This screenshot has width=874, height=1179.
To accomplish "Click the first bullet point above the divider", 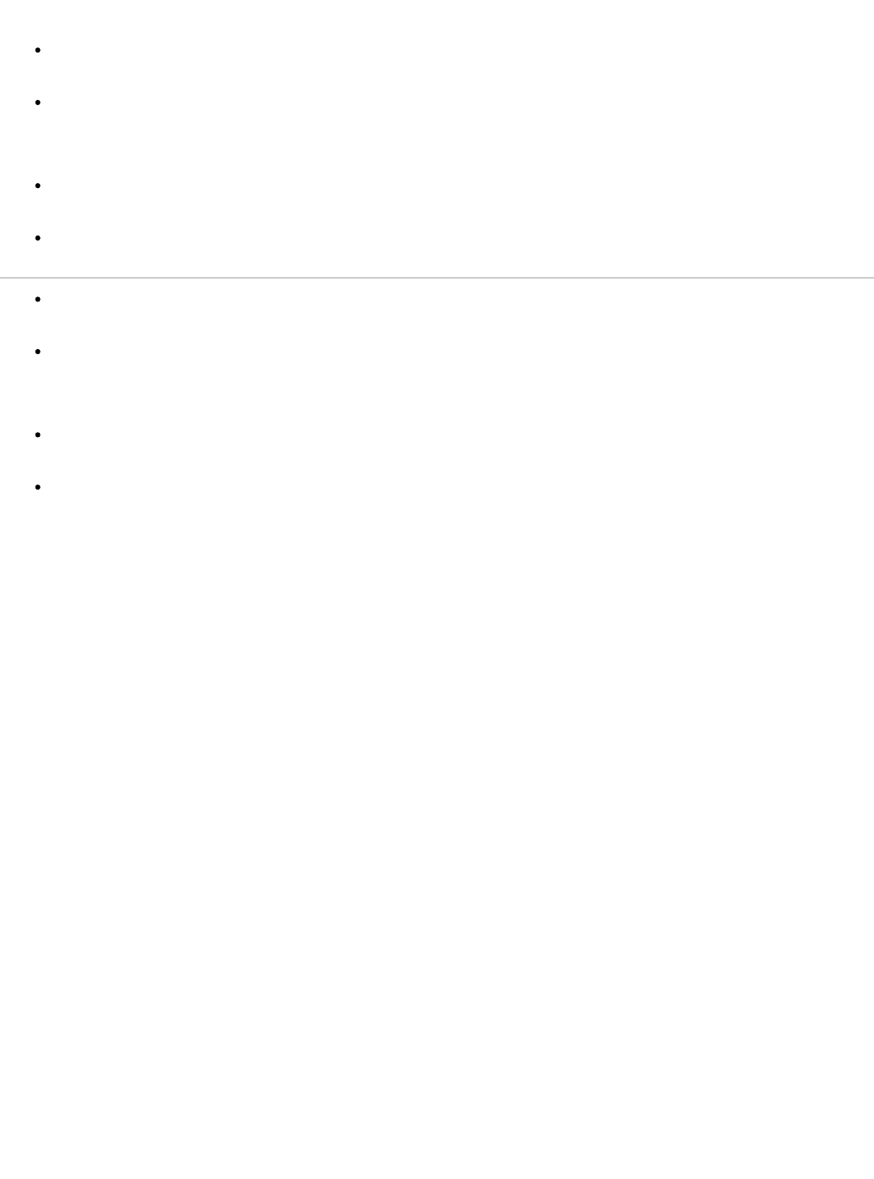I will tap(38, 50).
